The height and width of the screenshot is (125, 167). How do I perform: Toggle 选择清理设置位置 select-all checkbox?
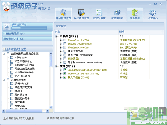tap(4, 49)
